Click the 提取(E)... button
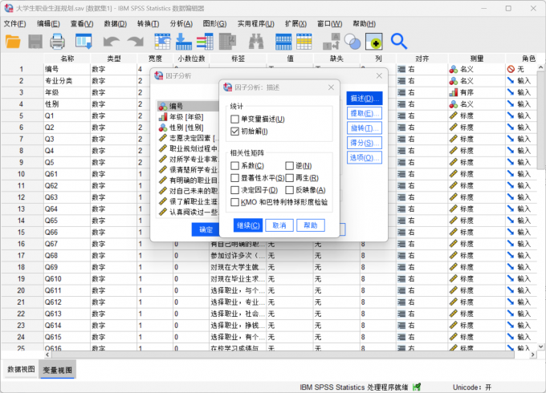The height and width of the screenshot is (393, 546). [x=364, y=113]
